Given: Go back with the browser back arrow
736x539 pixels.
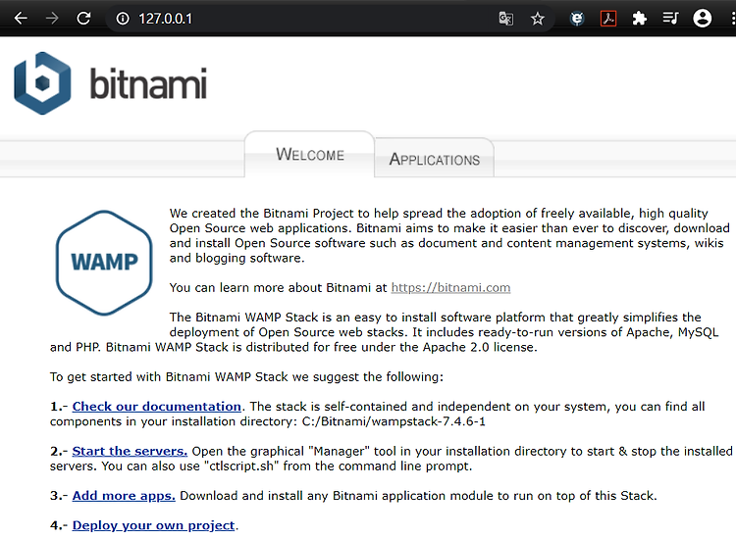Looking at the screenshot, I should tap(21, 19).
